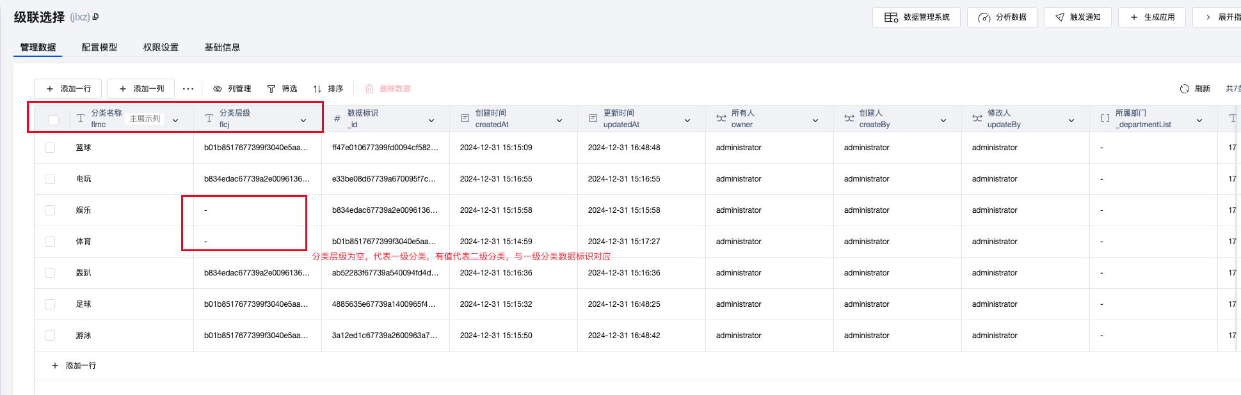This screenshot has height=395, width=1241.
Task: Check the row checkbox for 篮球
Action: (x=50, y=148)
